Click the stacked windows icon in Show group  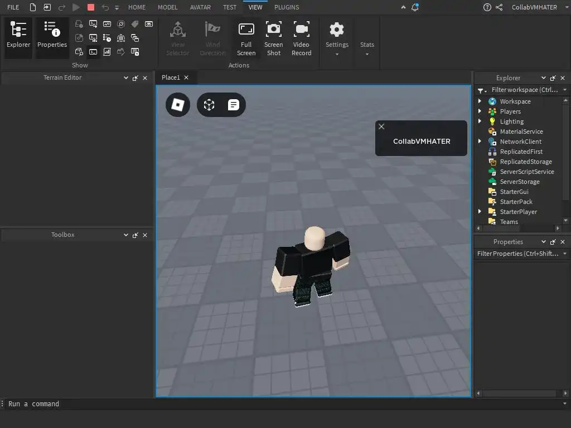[x=135, y=38]
